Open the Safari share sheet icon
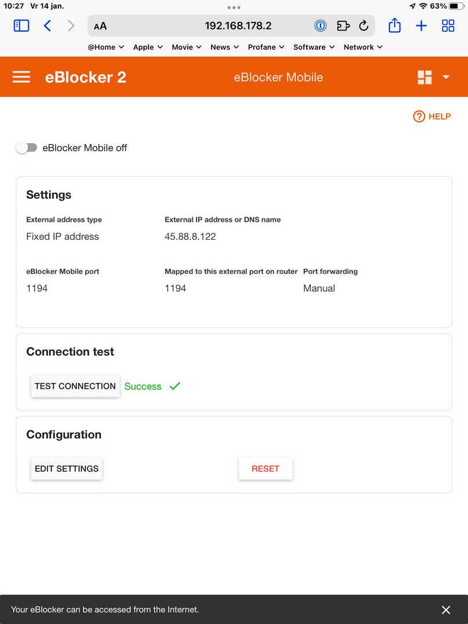This screenshot has width=468, height=624. point(395,25)
